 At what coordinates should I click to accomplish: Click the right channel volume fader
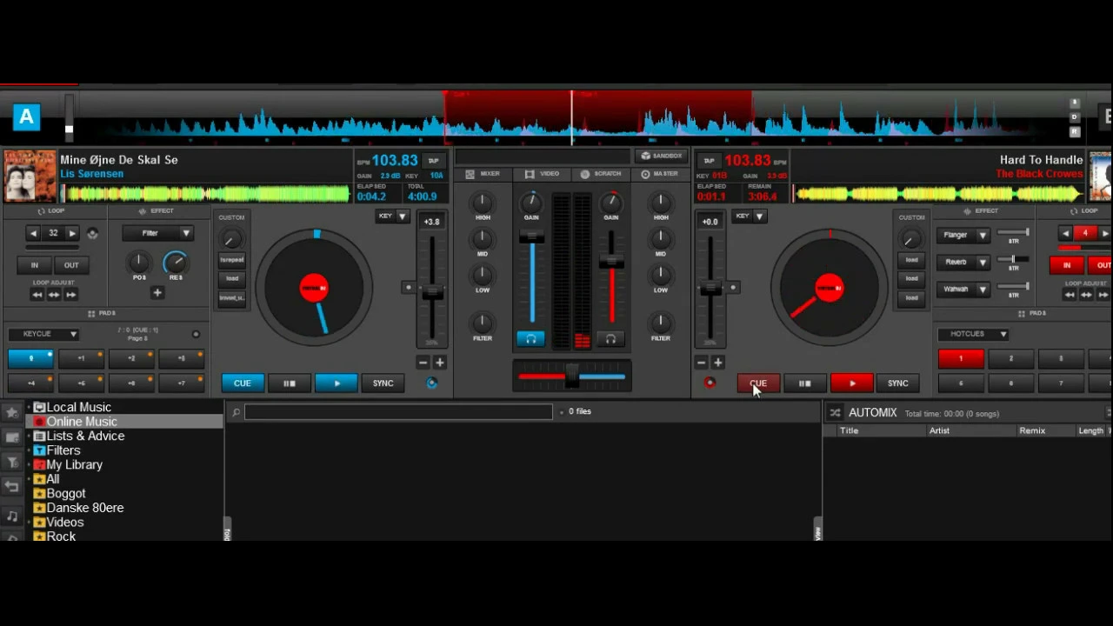point(611,262)
